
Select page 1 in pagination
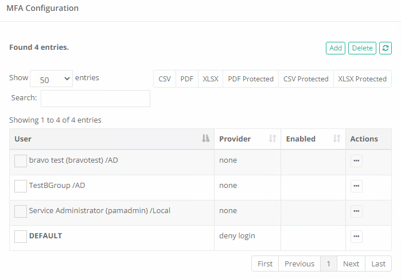pyautogui.click(x=329, y=264)
